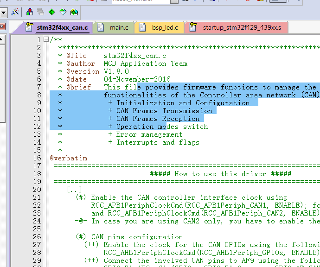The width and height of the screenshot is (320, 267).
Task: Click the Manage Project Items icon
Action: click(x=30, y=12)
